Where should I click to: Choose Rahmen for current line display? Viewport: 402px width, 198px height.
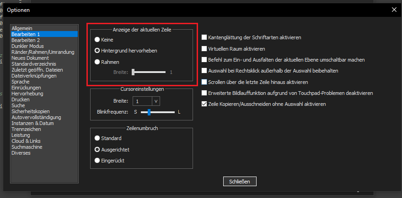(97, 62)
